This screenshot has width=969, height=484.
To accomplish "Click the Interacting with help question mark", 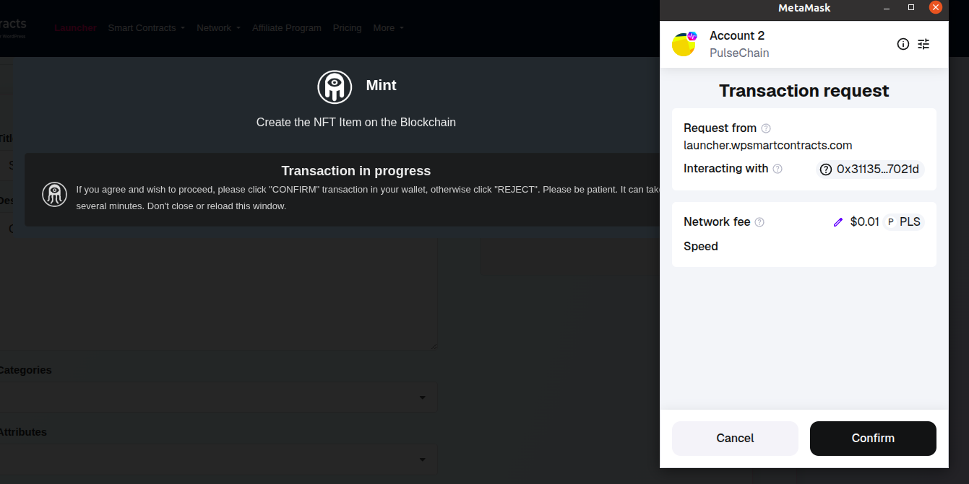I will click(x=777, y=169).
